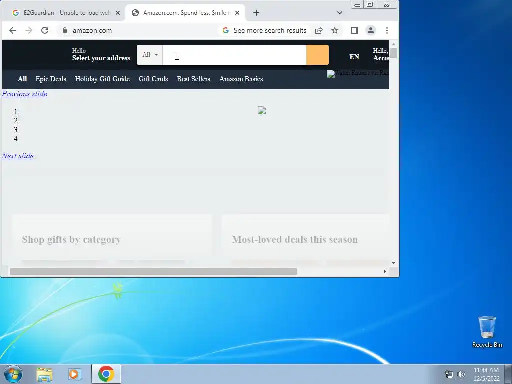The image size is (512, 384).
Task: Open the side panel icon
Action: coord(355,30)
